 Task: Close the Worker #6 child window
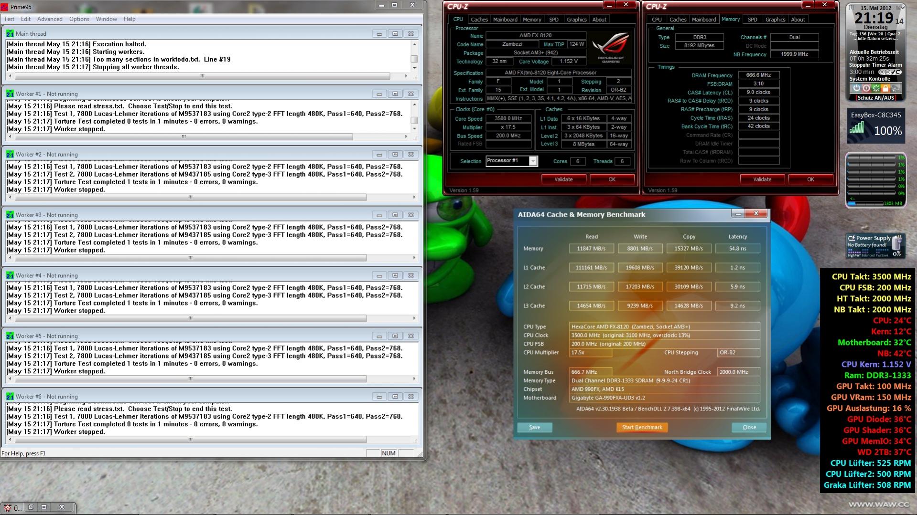point(411,397)
